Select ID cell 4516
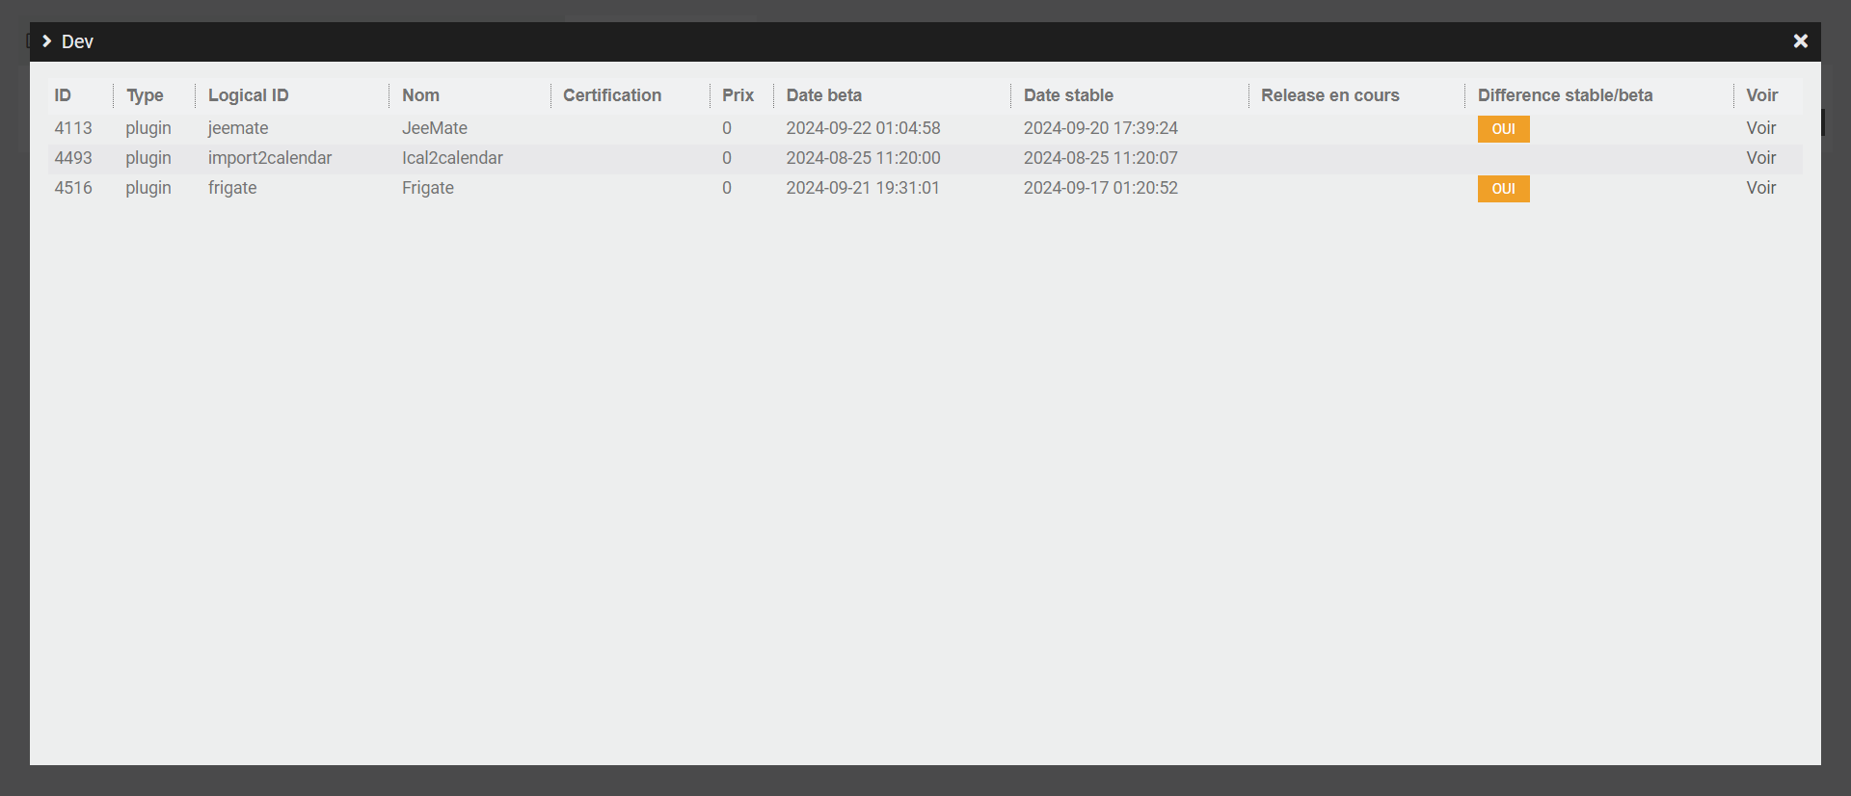Screen dimensions: 1851x796 73,188
